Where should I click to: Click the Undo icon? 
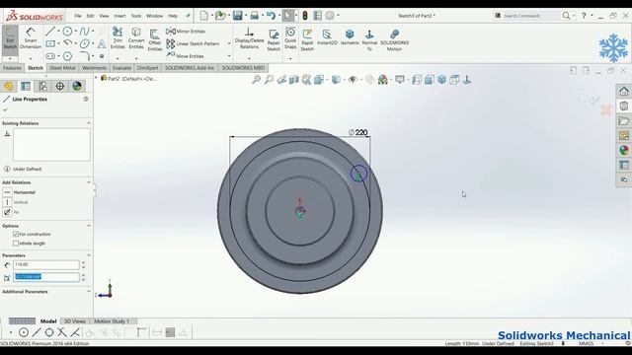(271, 16)
